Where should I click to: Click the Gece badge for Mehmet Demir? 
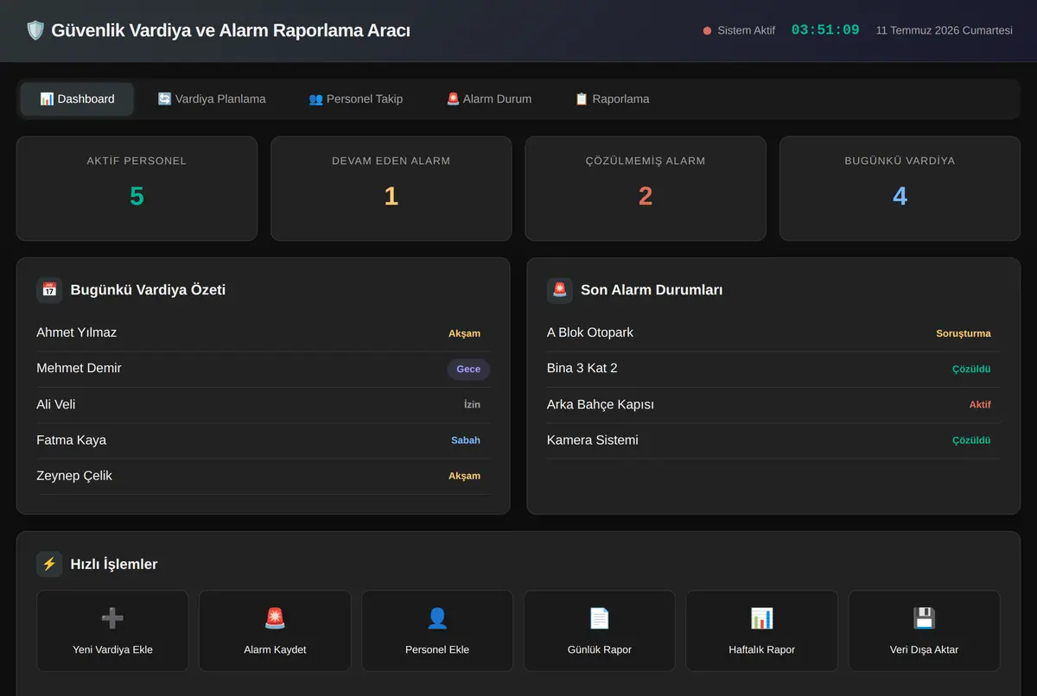pos(468,369)
